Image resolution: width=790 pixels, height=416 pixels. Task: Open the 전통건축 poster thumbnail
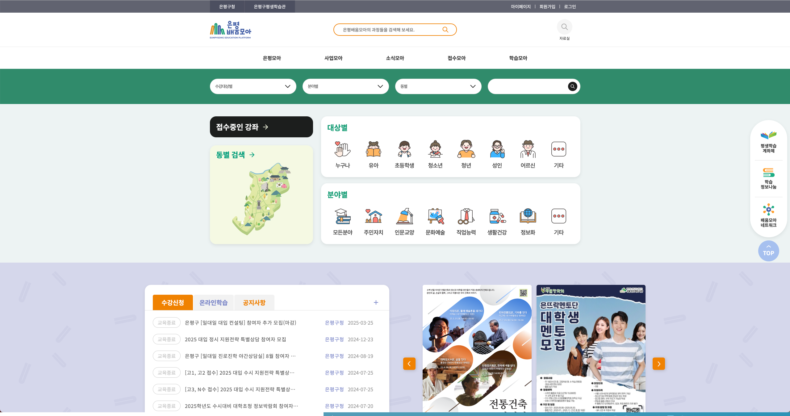(477, 348)
